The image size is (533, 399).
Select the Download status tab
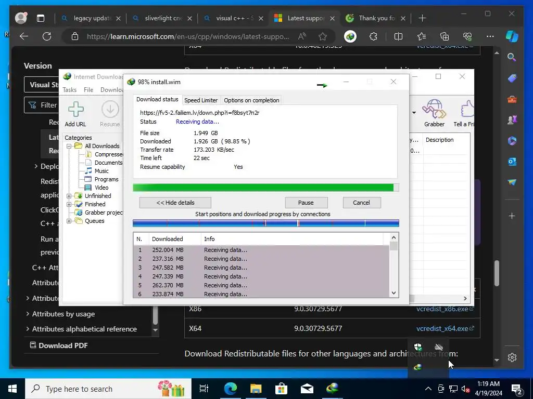tap(157, 99)
